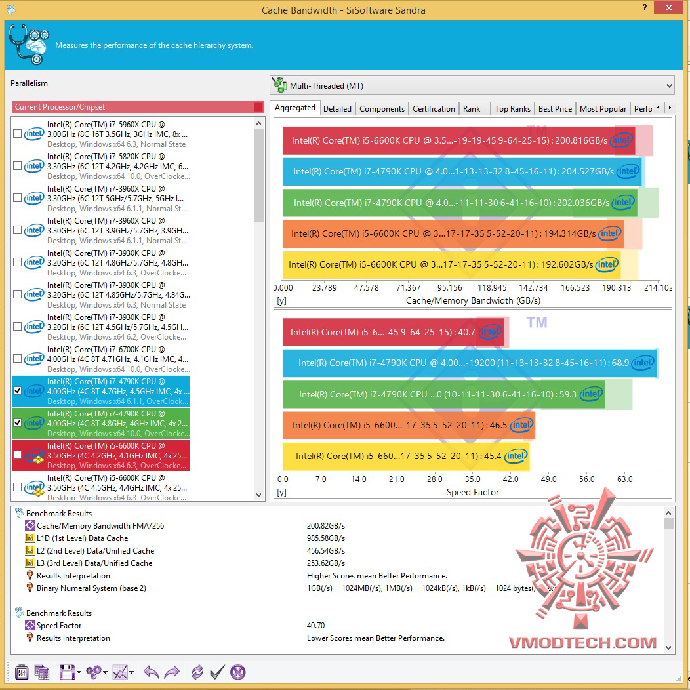Click the L3 Data/Unified Cache result icon

tap(30, 563)
